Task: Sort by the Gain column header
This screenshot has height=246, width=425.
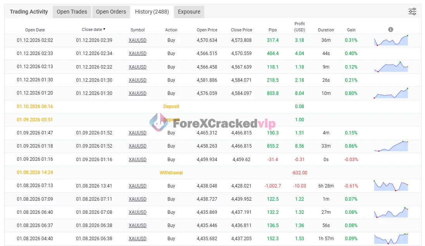Action: (351, 30)
